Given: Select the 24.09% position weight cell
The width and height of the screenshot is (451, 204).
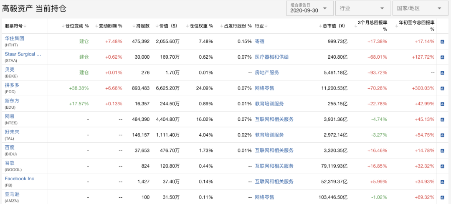Looking at the screenshot, I should (205, 88).
